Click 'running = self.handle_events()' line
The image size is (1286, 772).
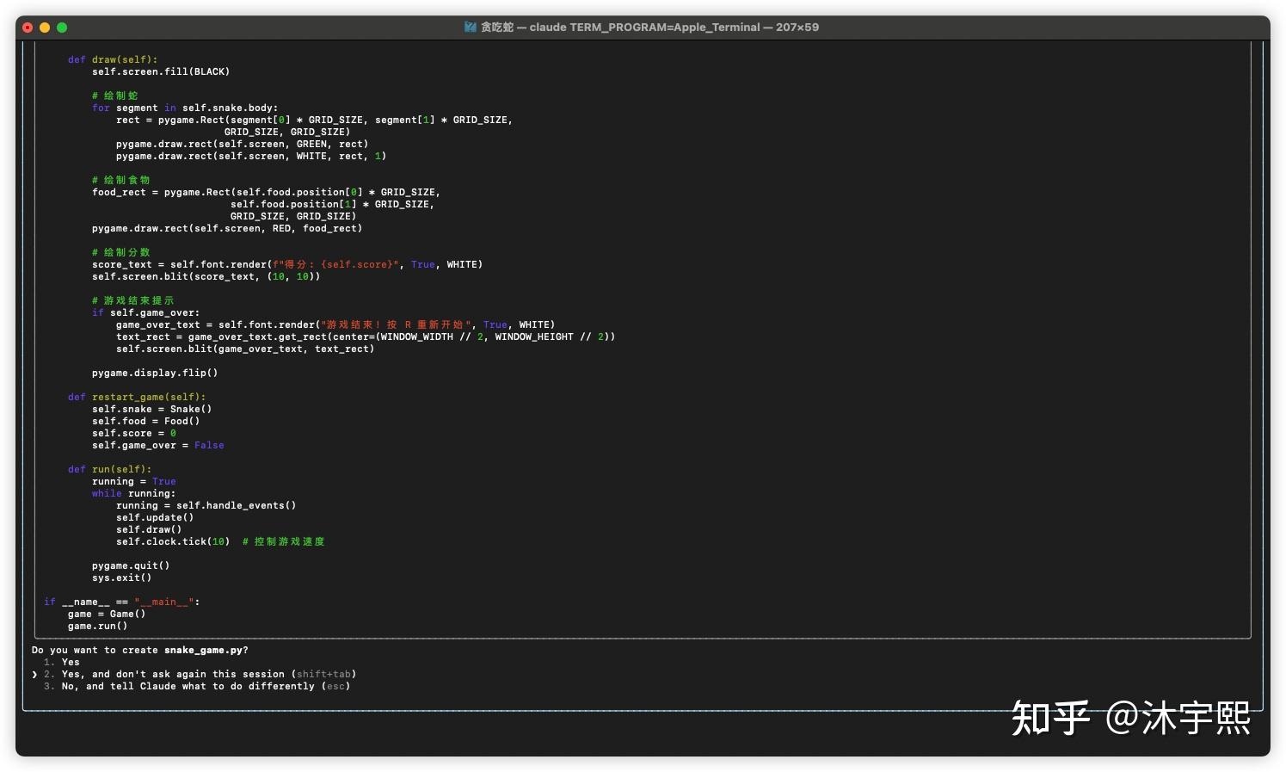pyautogui.click(x=206, y=505)
